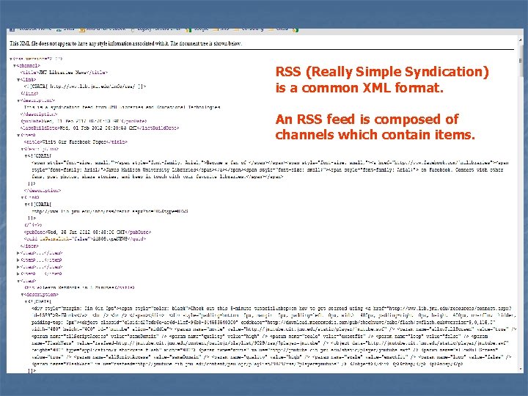
Task: Collapse the description under Visit Our Facebook Page
Action: coord(22,149)
